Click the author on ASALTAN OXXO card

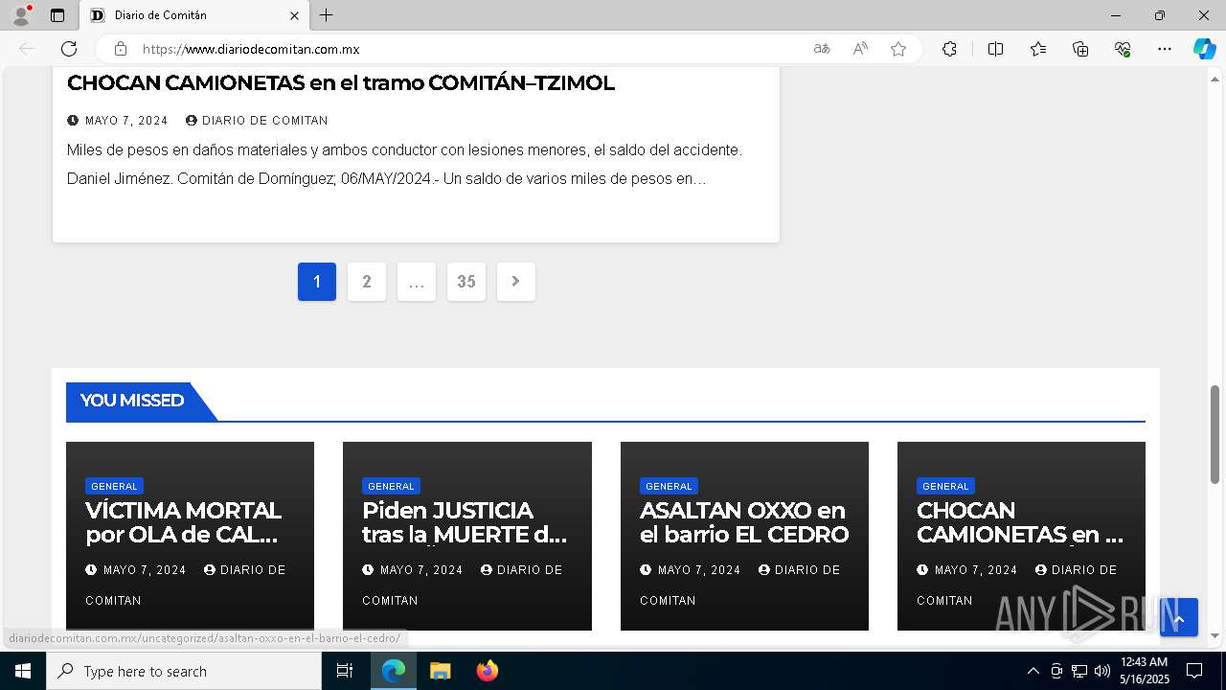coord(740,585)
